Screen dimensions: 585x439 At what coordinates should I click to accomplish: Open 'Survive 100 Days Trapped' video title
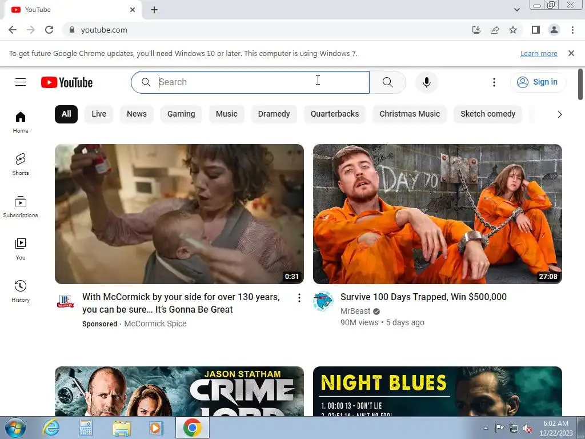[x=423, y=297]
